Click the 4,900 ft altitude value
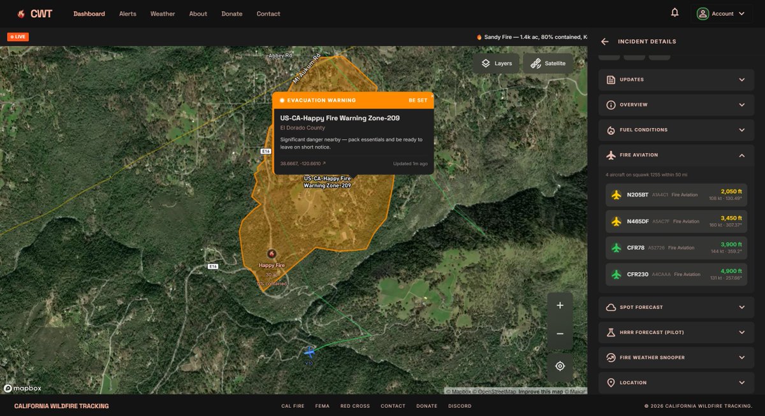Image resolution: width=765 pixels, height=416 pixels. point(731,271)
